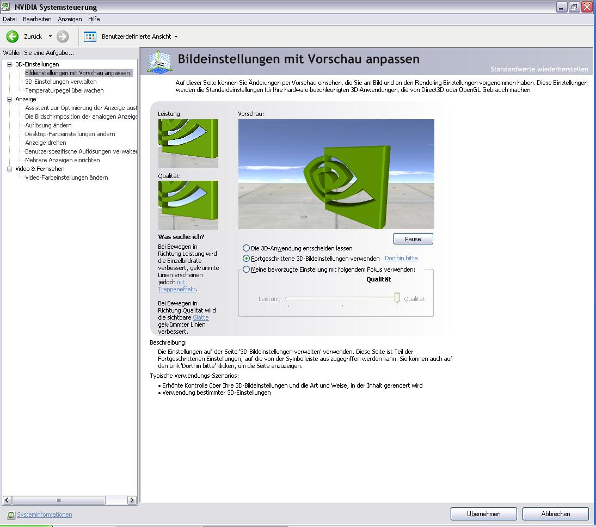Open the Anzeigen menu
Image resolution: width=596 pixels, height=527 pixels.
point(70,19)
